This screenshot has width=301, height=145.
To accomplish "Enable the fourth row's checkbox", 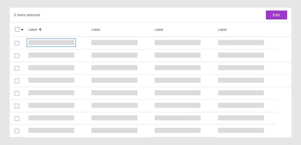I will [17, 81].
